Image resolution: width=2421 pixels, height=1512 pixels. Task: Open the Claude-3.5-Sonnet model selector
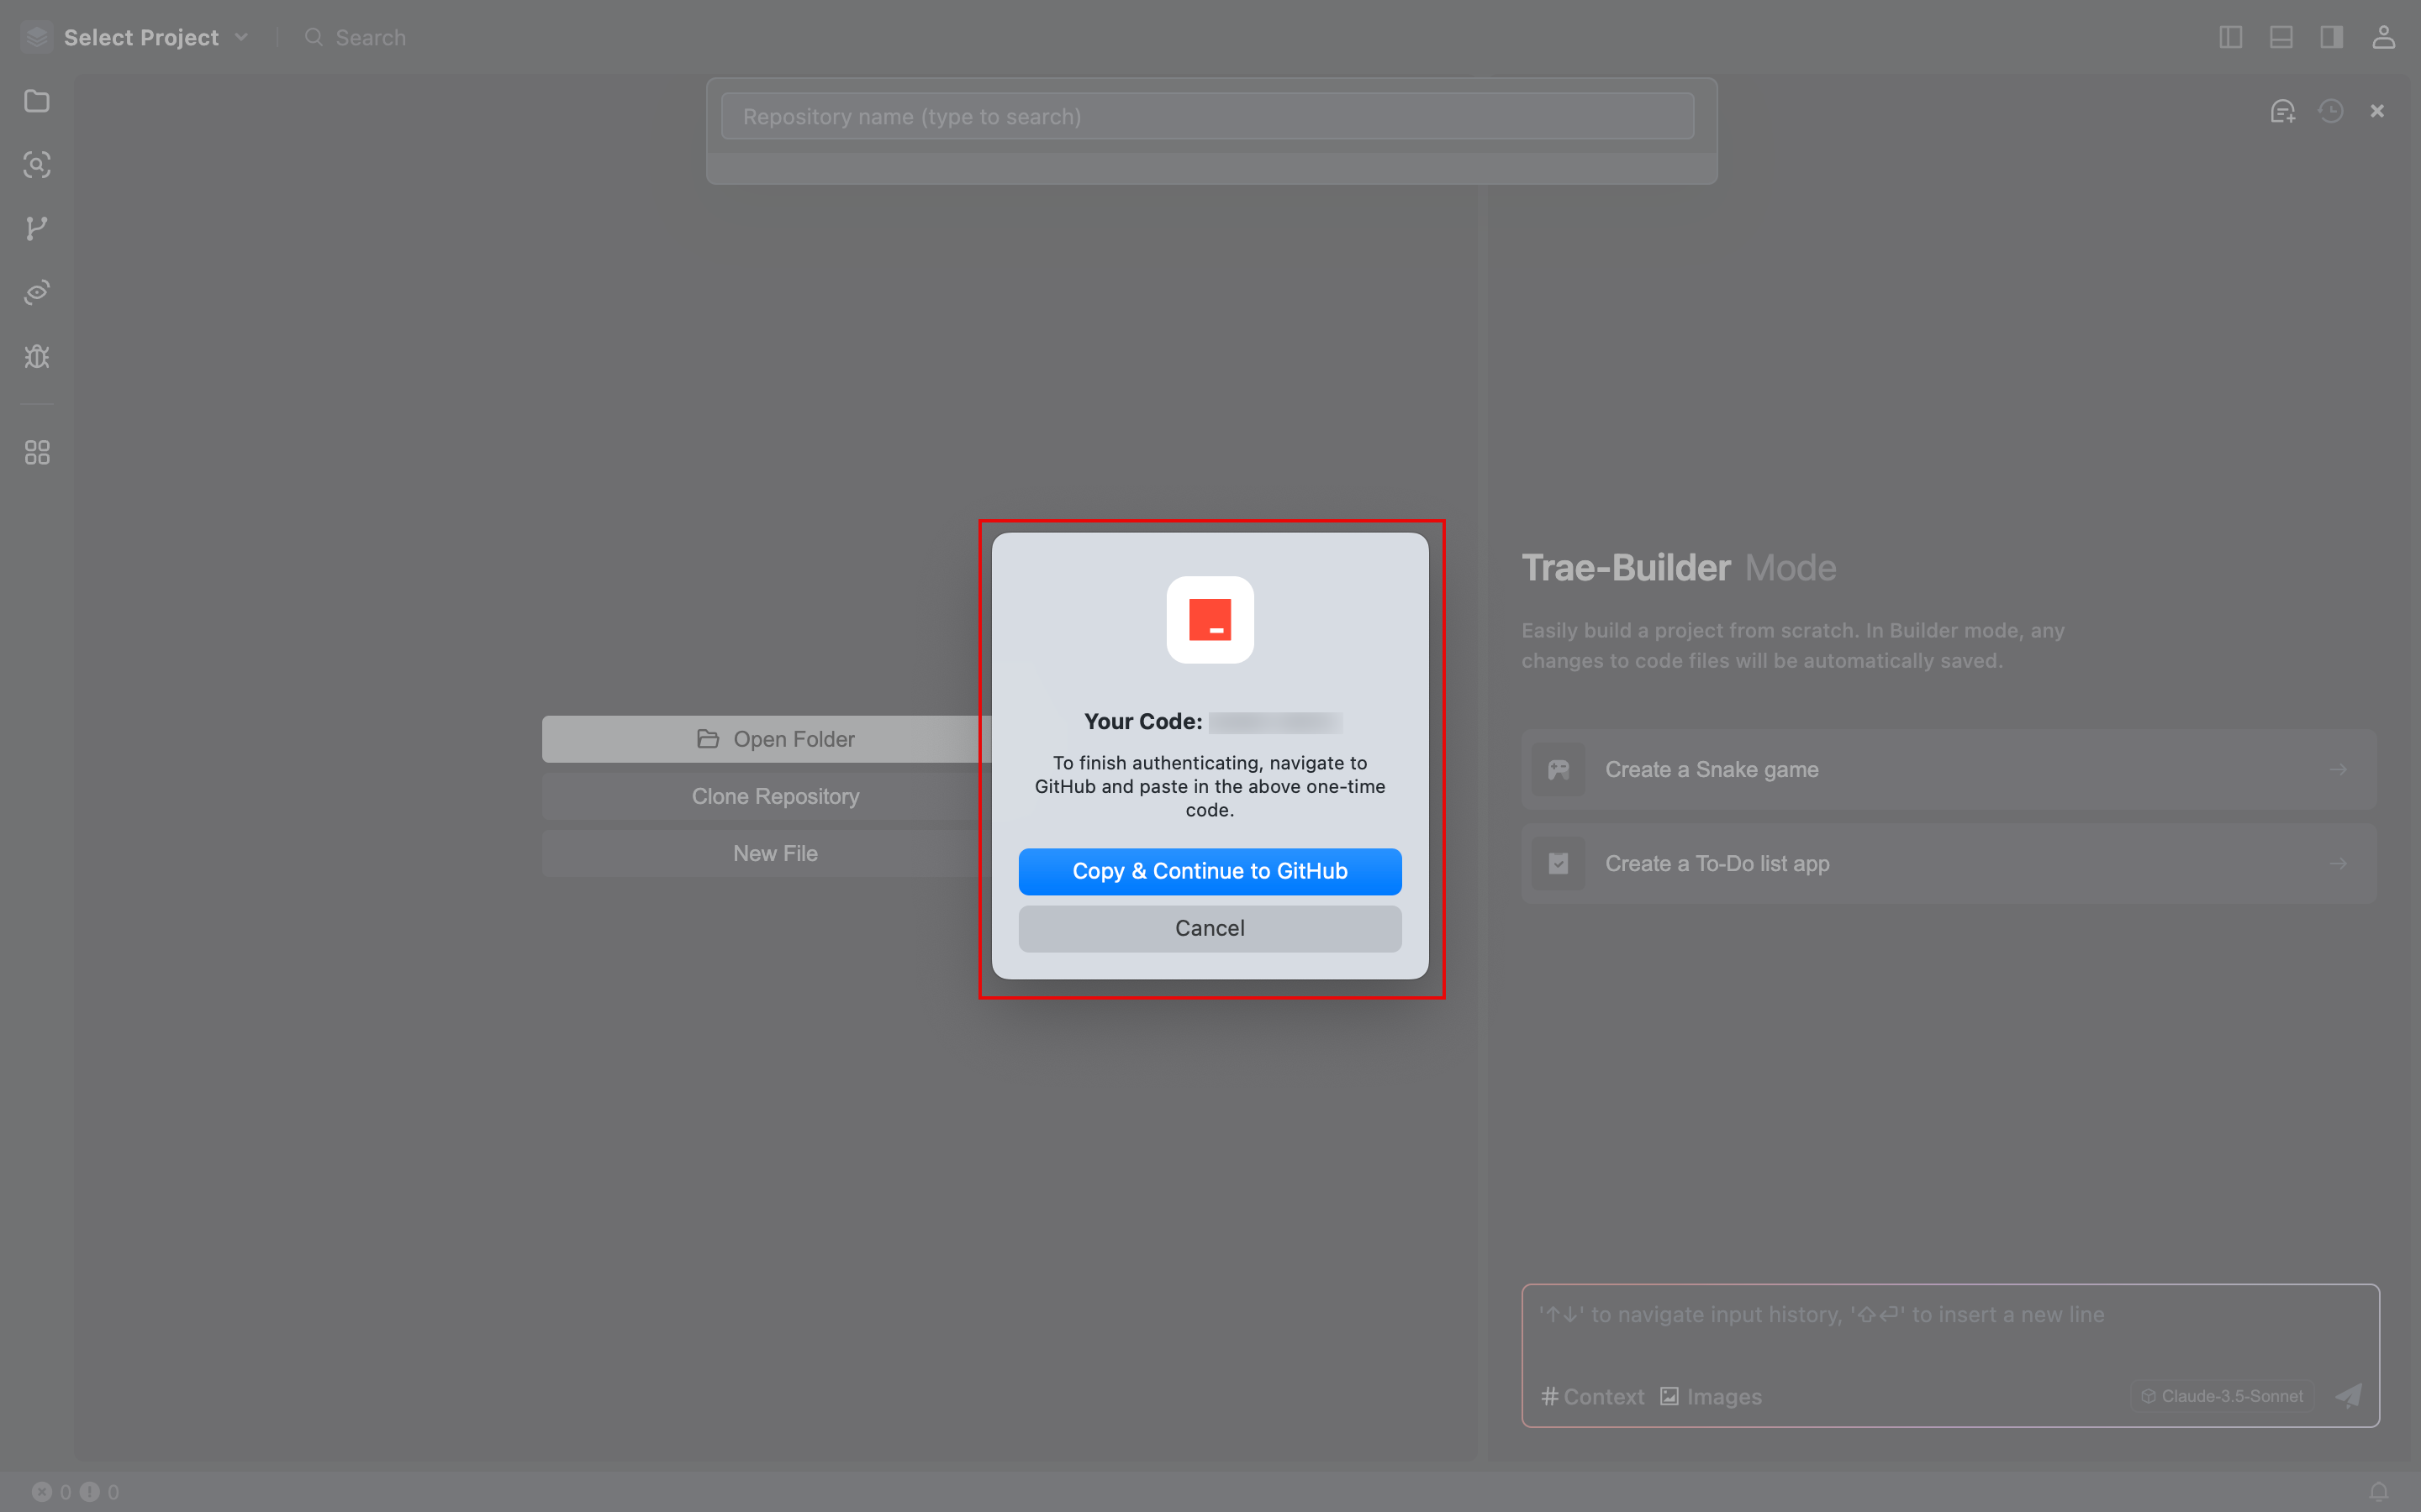point(2223,1396)
